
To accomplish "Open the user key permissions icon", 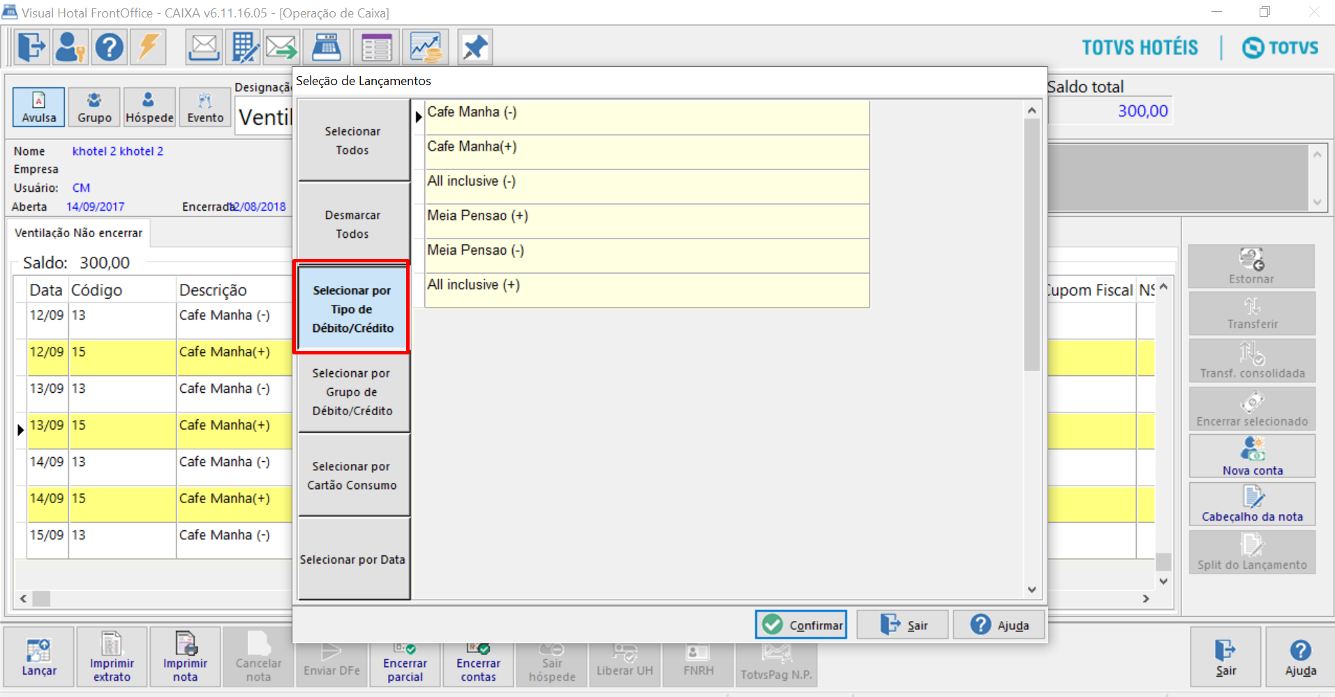I will [x=70, y=47].
